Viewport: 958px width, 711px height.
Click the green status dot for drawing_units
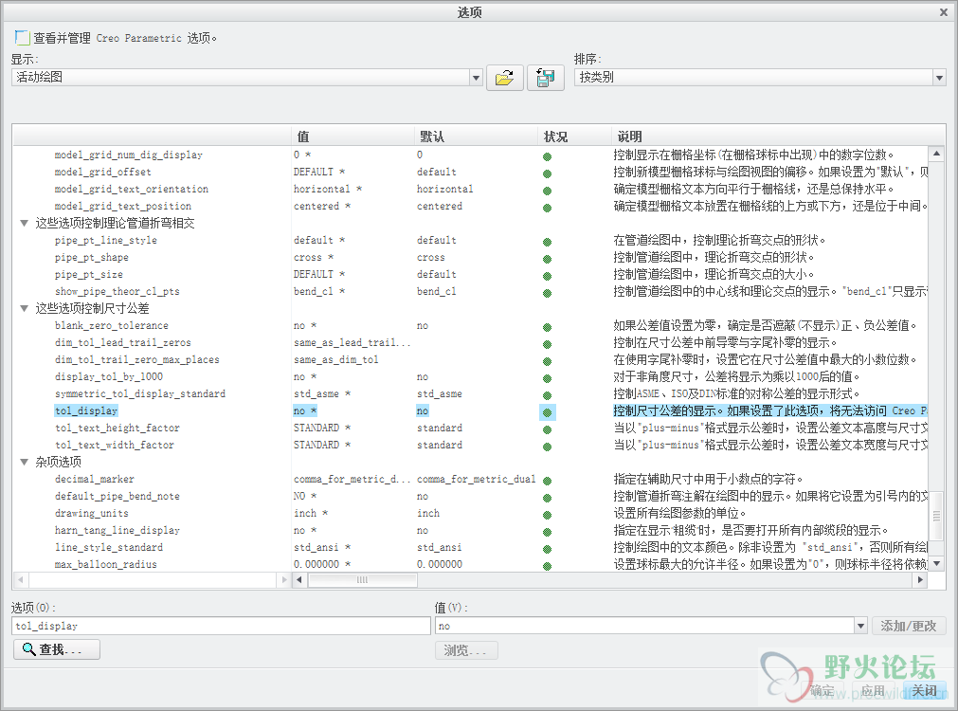point(548,516)
